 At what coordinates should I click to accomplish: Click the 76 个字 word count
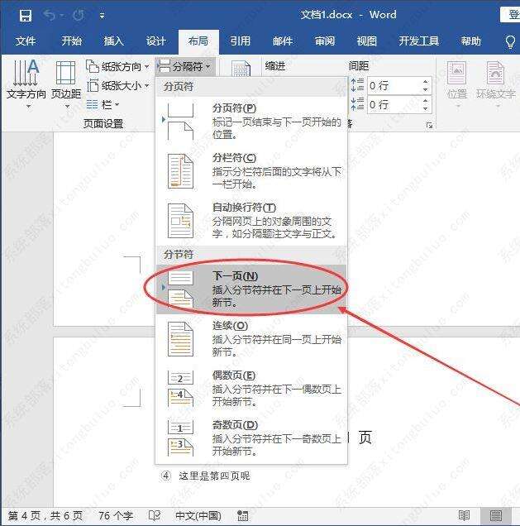116,515
